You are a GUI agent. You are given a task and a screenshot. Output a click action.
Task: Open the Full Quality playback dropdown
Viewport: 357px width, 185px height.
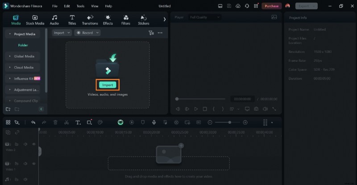pos(204,17)
